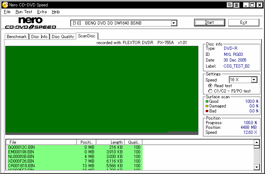The width and height of the screenshot is (265, 174).
Task: Click the Start button
Action: point(209,22)
